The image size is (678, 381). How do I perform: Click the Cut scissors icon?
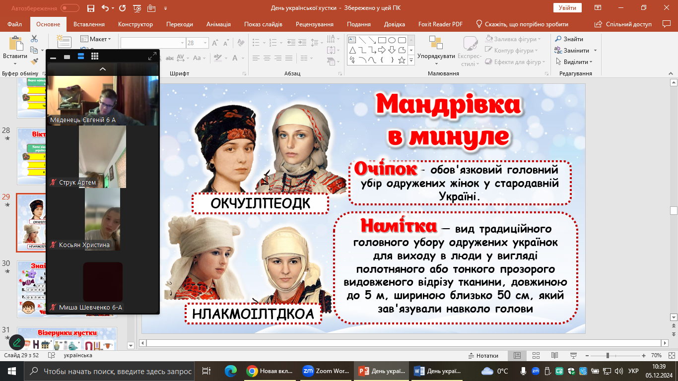[x=34, y=39]
